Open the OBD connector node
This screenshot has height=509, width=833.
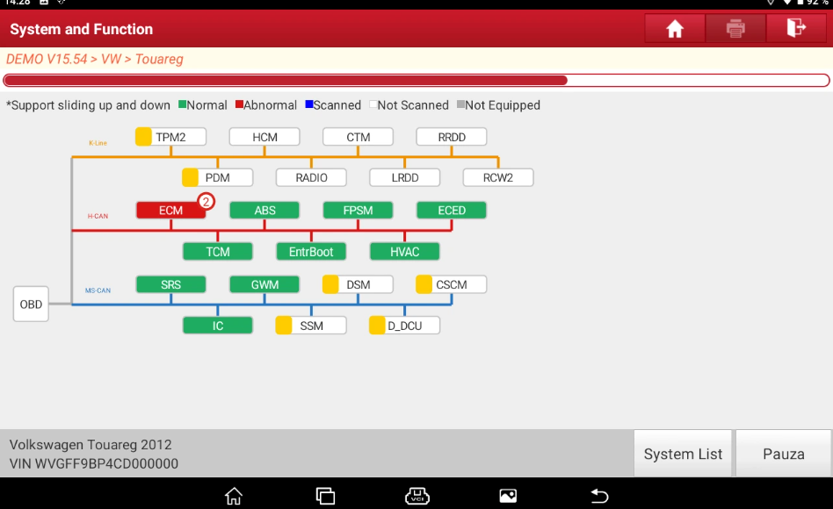click(x=31, y=305)
